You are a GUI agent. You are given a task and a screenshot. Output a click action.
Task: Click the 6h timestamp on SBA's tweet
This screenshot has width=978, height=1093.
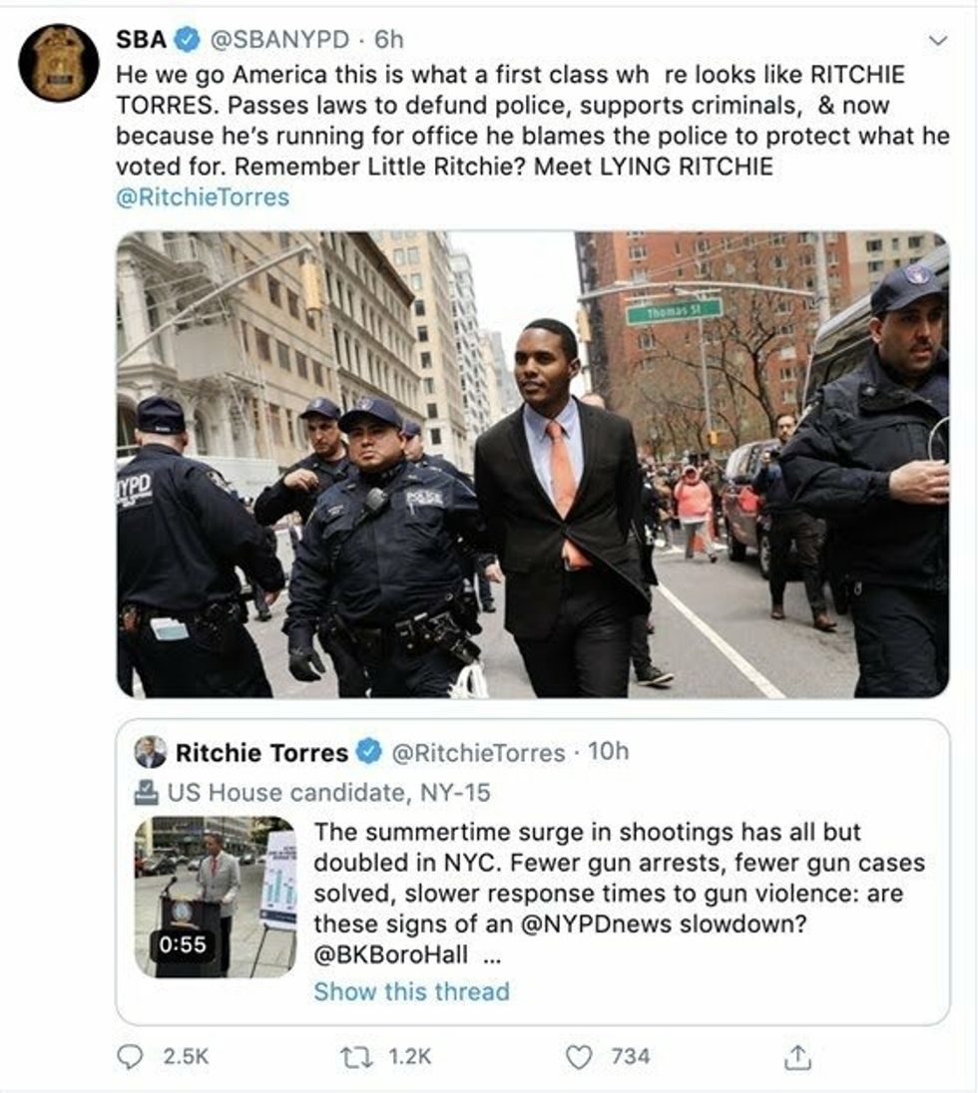click(389, 40)
